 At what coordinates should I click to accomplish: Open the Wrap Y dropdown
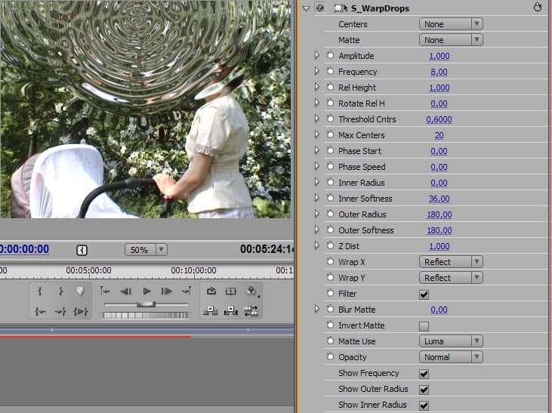pyautogui.click(x=451, y=277)
